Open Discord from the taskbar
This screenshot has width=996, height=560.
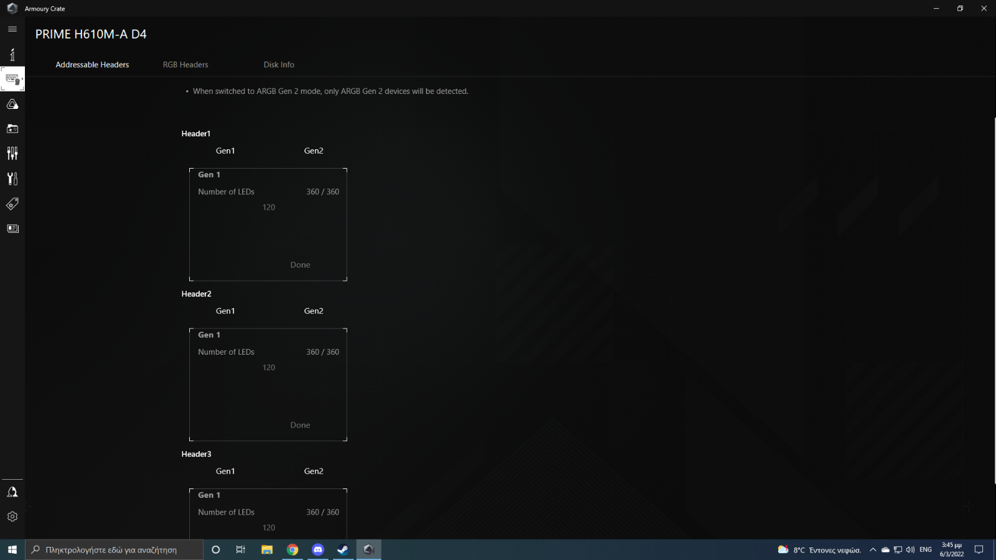318,549
